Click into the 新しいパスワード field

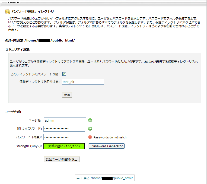(x=65, y=129)
